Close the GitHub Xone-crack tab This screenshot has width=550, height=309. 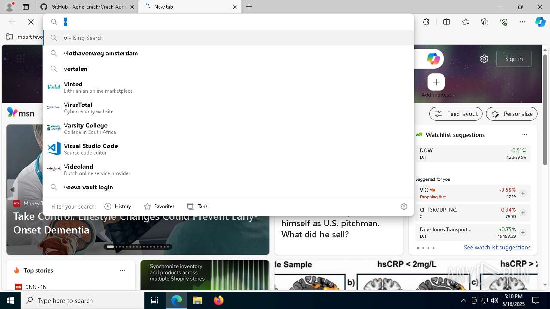click(132, 7)
